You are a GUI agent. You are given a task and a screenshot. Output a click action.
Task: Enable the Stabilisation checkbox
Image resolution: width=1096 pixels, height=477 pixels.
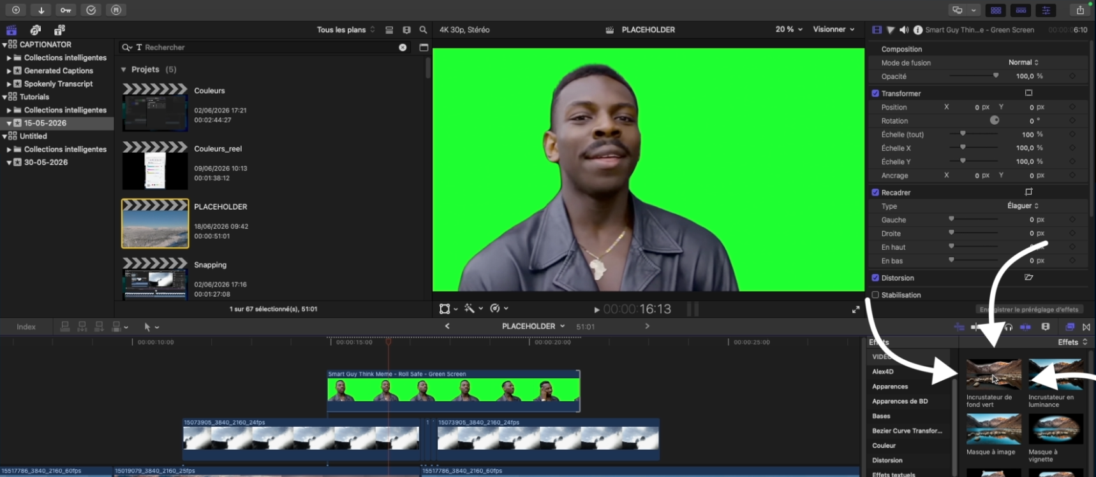pyautogui.click(x=875, y=295)
